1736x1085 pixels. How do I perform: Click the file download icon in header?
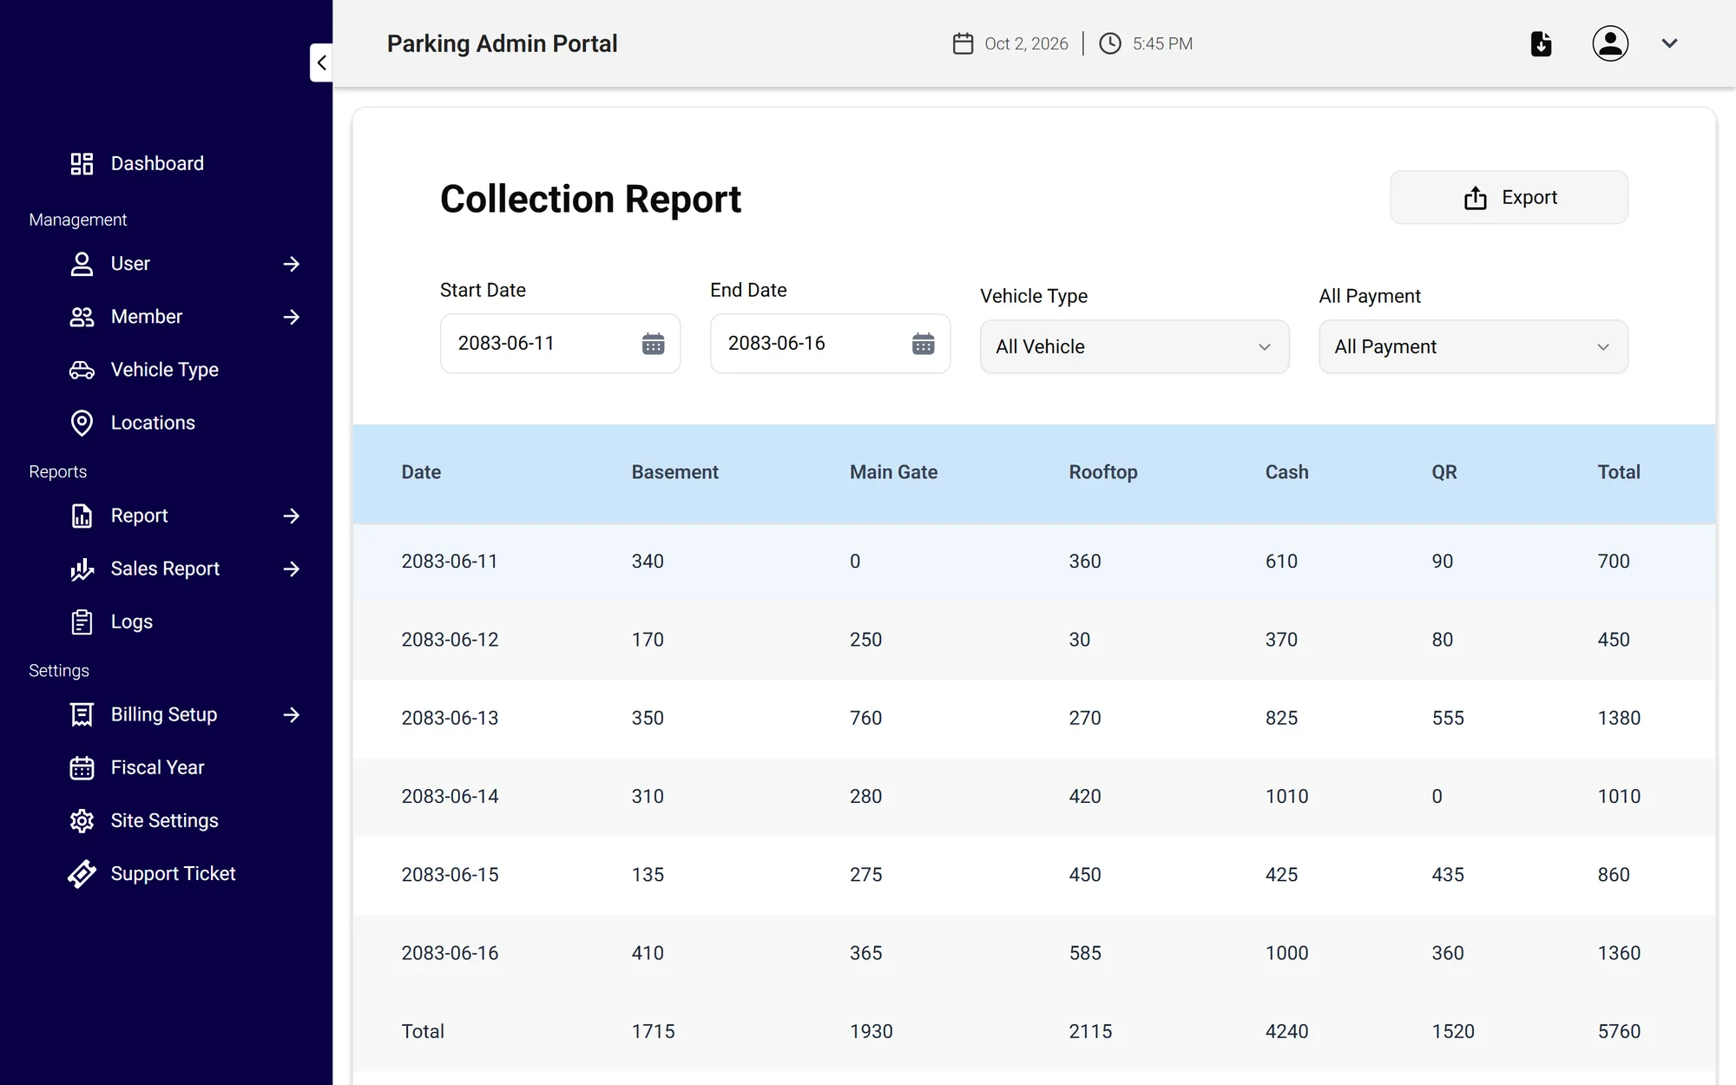1541,43
